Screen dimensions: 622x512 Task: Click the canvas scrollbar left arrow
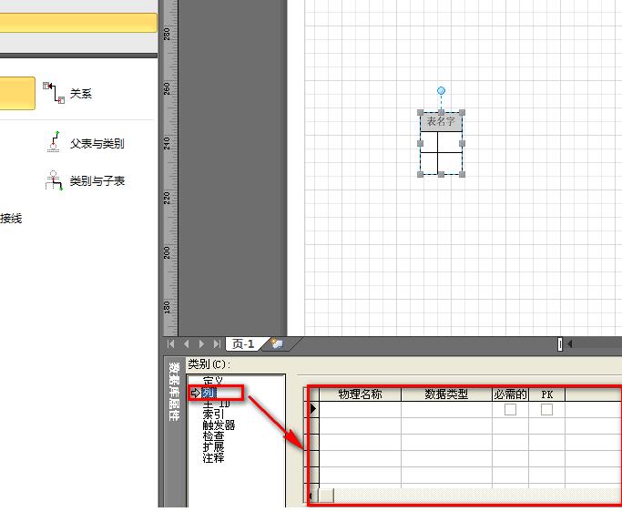pos(570,343)
